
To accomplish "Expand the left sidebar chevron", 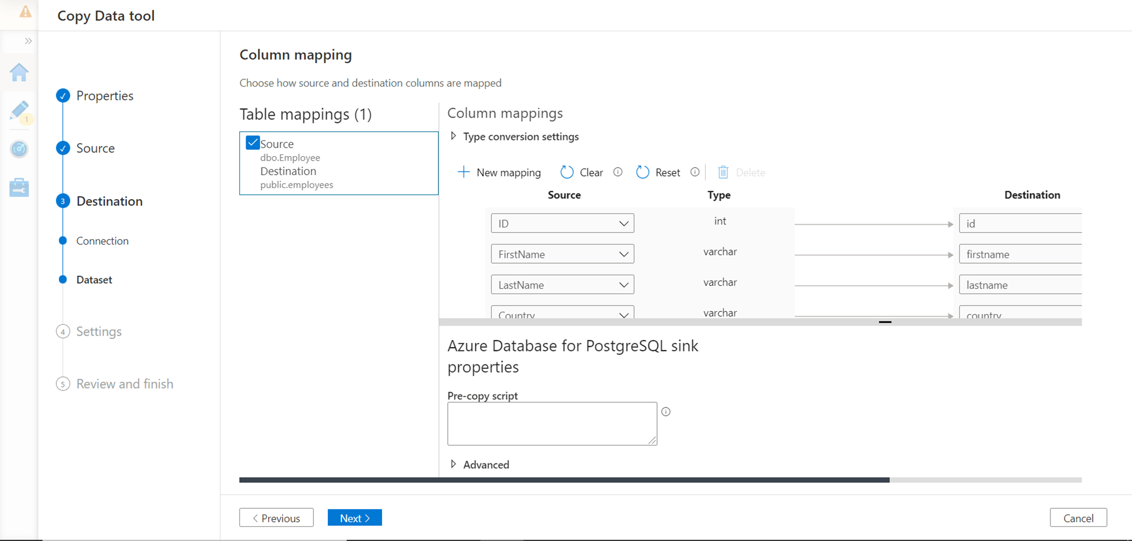I will click(28, 41).
